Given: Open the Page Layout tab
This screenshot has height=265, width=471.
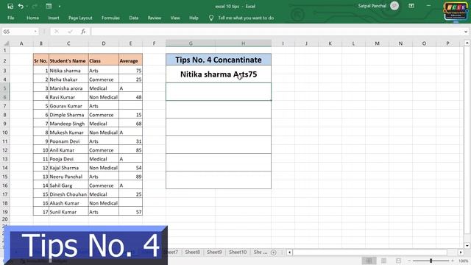Looking at the screenshot, I should pos(80,18).
